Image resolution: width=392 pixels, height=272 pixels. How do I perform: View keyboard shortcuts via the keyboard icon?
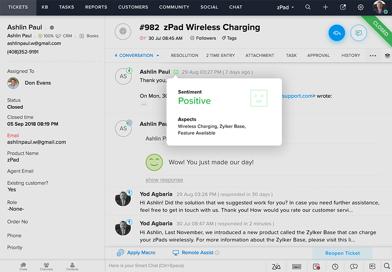[x=297, y=266]
